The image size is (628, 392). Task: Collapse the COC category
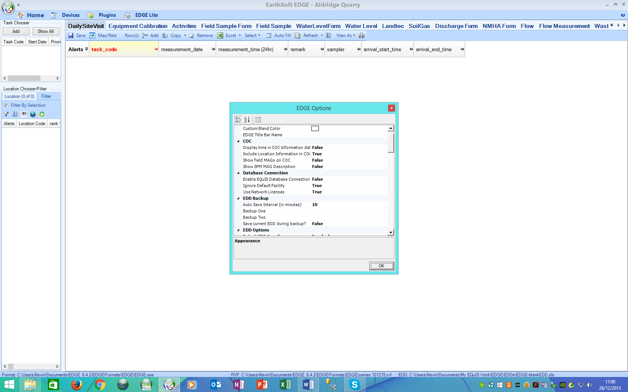(x=238, y=141)
